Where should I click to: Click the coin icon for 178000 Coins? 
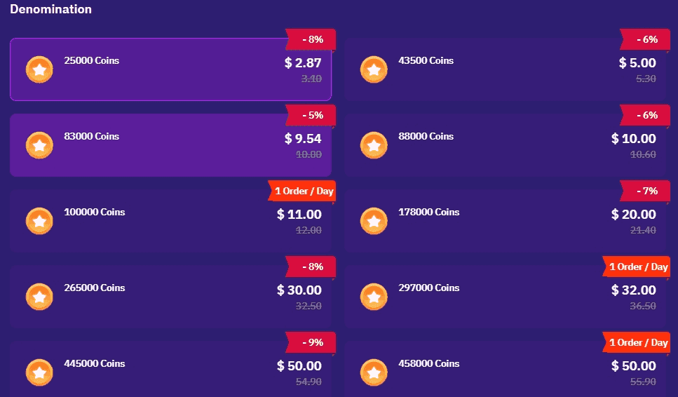[374, 222]
